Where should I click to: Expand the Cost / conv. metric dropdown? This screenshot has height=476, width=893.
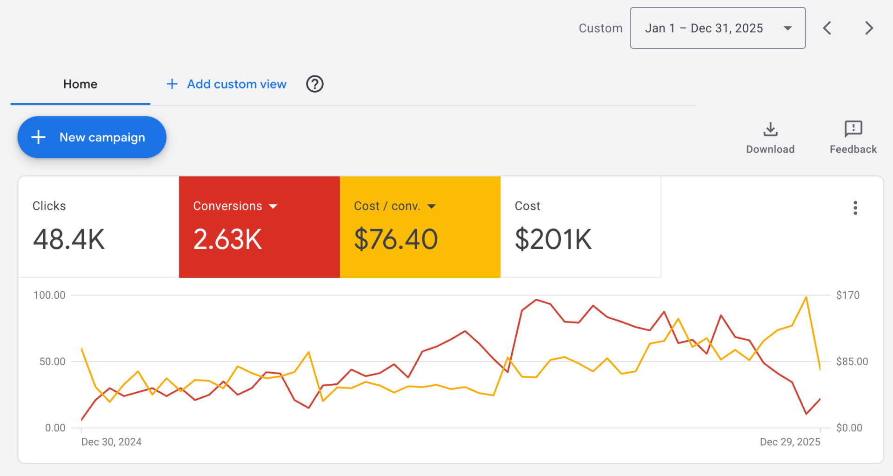pos(431,206)
